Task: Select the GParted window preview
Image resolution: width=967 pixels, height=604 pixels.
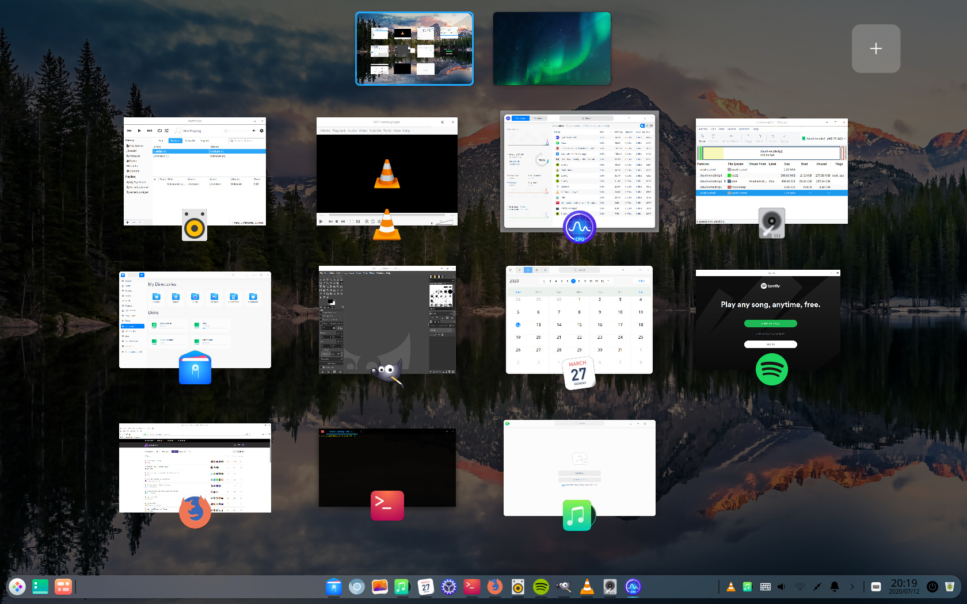Action: (771, 171)
